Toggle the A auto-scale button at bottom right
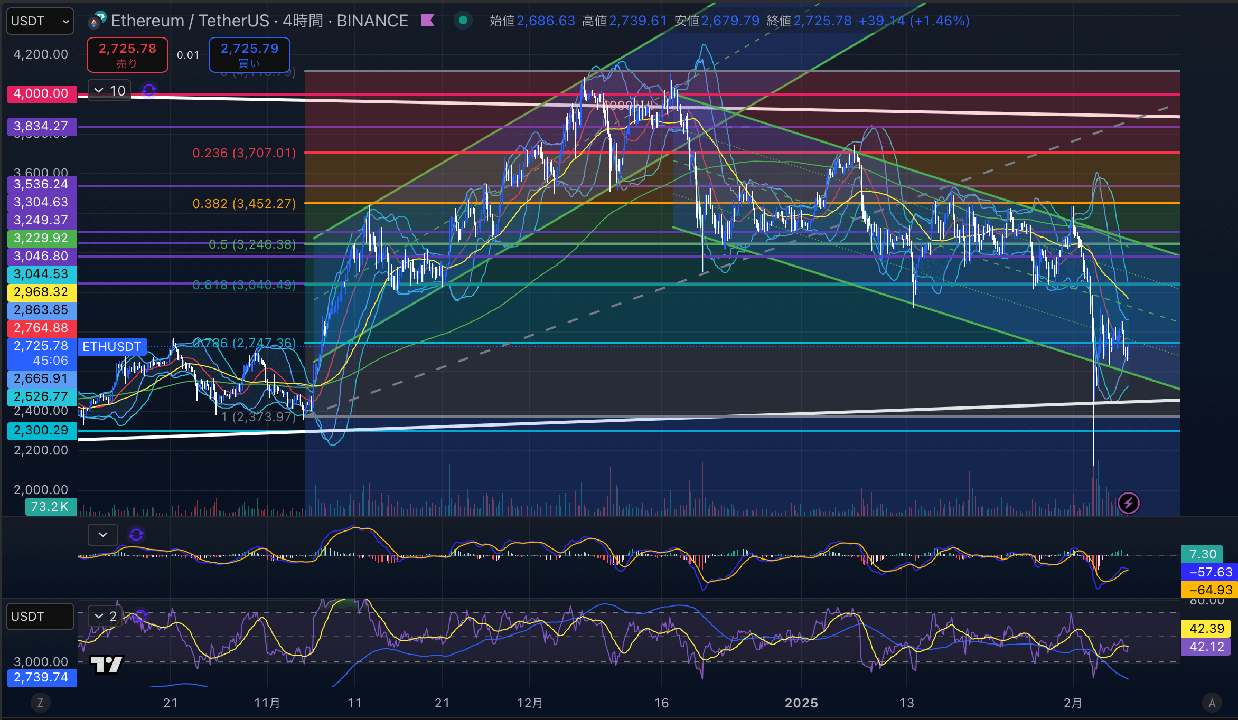Viewport: 1238px width, 720px height. coord(1212,703)
